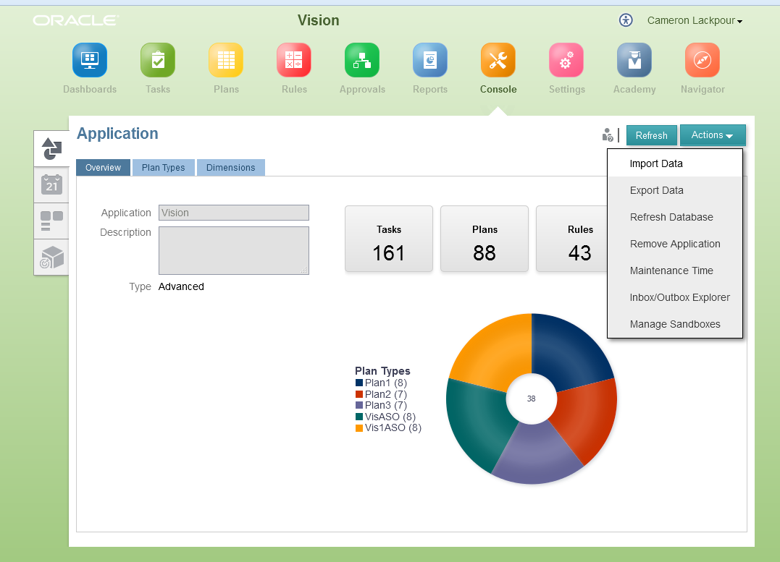The height and width of the screenshot is (562, 780).
Task: Switch to the Overview tab
Action: point(103,168)
